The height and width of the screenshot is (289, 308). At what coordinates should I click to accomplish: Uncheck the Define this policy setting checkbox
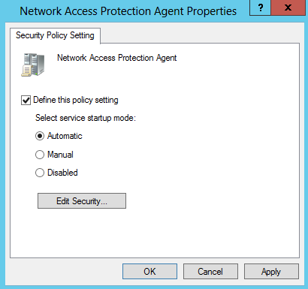coord(26,101)
